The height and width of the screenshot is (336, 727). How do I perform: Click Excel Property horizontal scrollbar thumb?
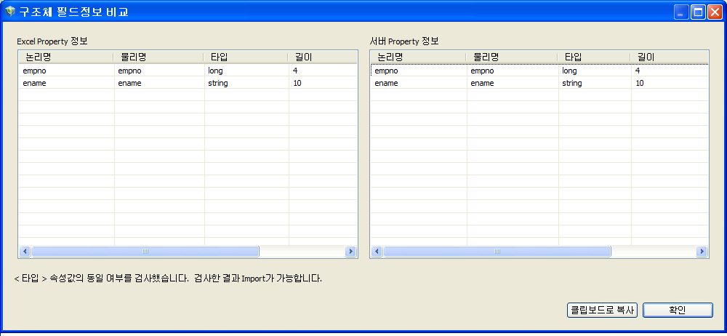tap(145, 252)
